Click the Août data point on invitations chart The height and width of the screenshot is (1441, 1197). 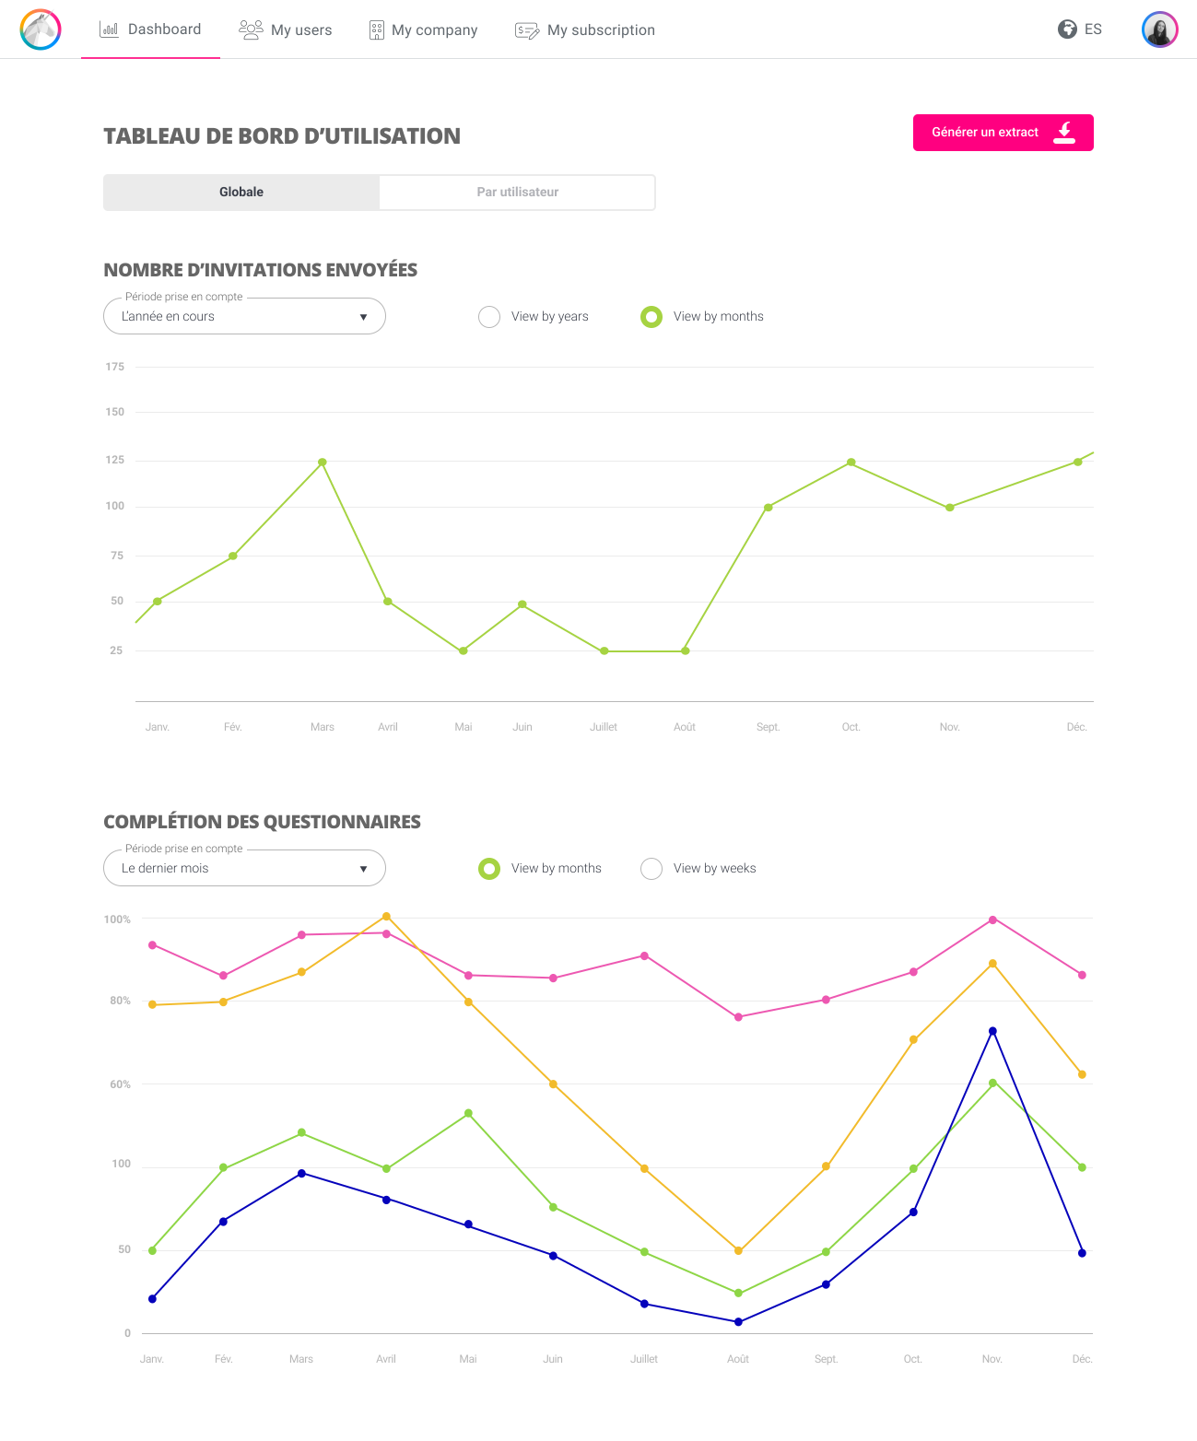pyautogui.click(x=686, y=651)
